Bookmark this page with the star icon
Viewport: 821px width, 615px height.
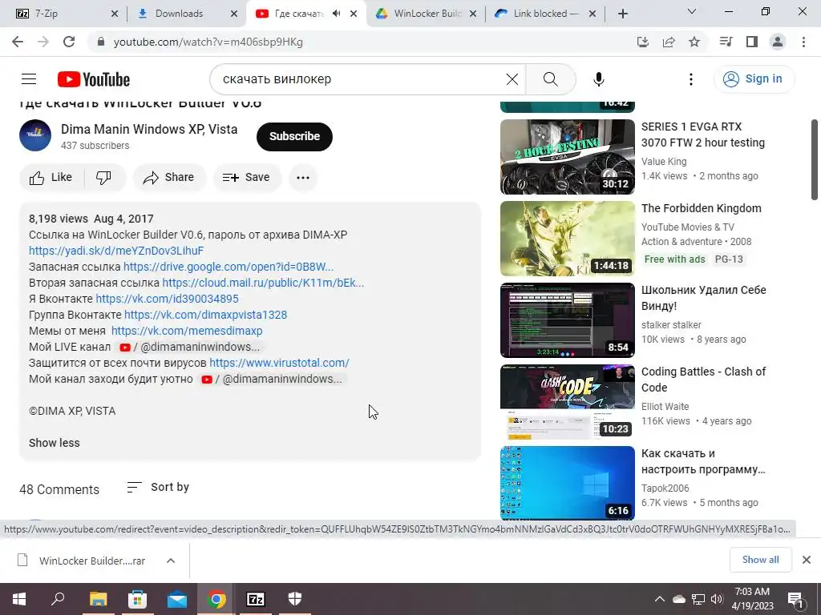coord(694,42)
